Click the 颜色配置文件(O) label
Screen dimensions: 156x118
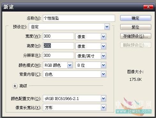tap(26, 98)
